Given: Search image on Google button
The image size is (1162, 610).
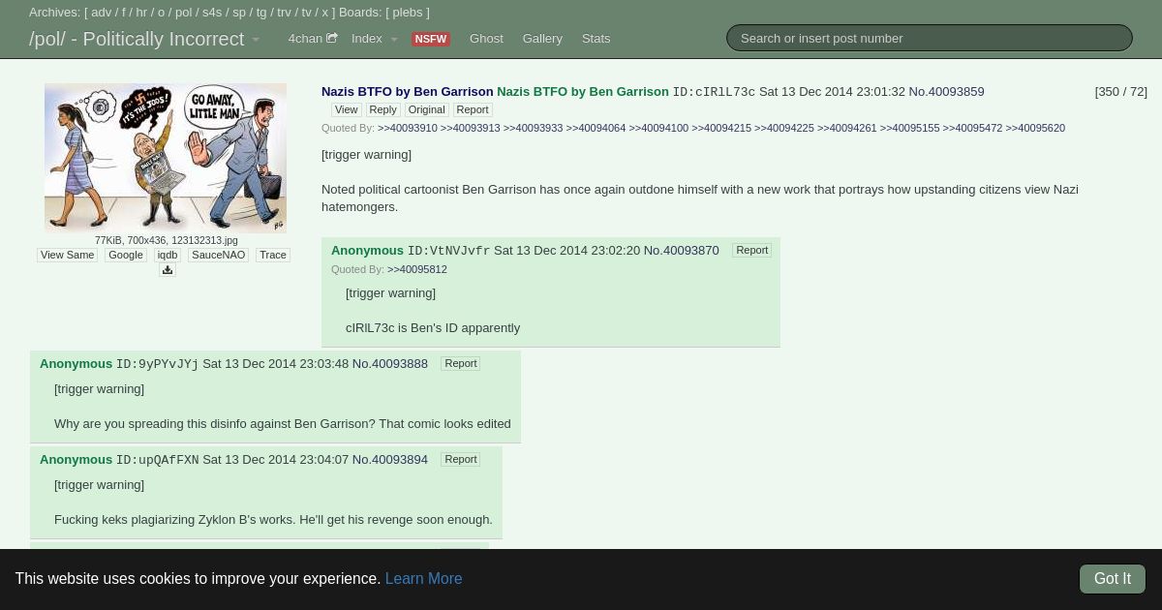Looking at the screenshot, I should [126, 255].
